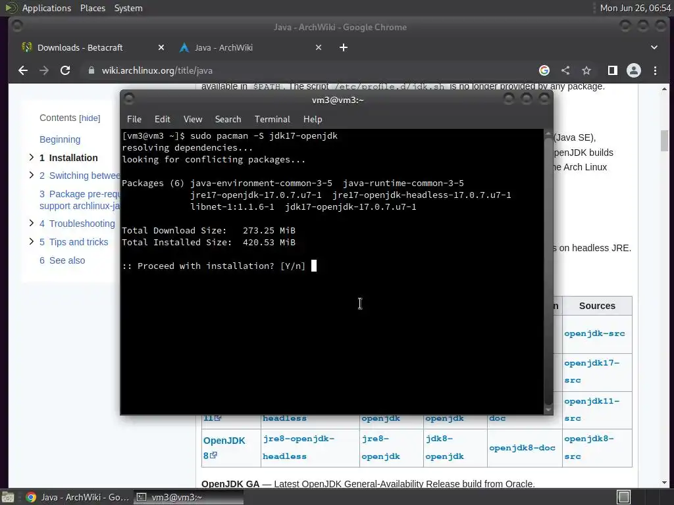Expand the Troubleshooting section chevron
674x505 pixels.
32,224
